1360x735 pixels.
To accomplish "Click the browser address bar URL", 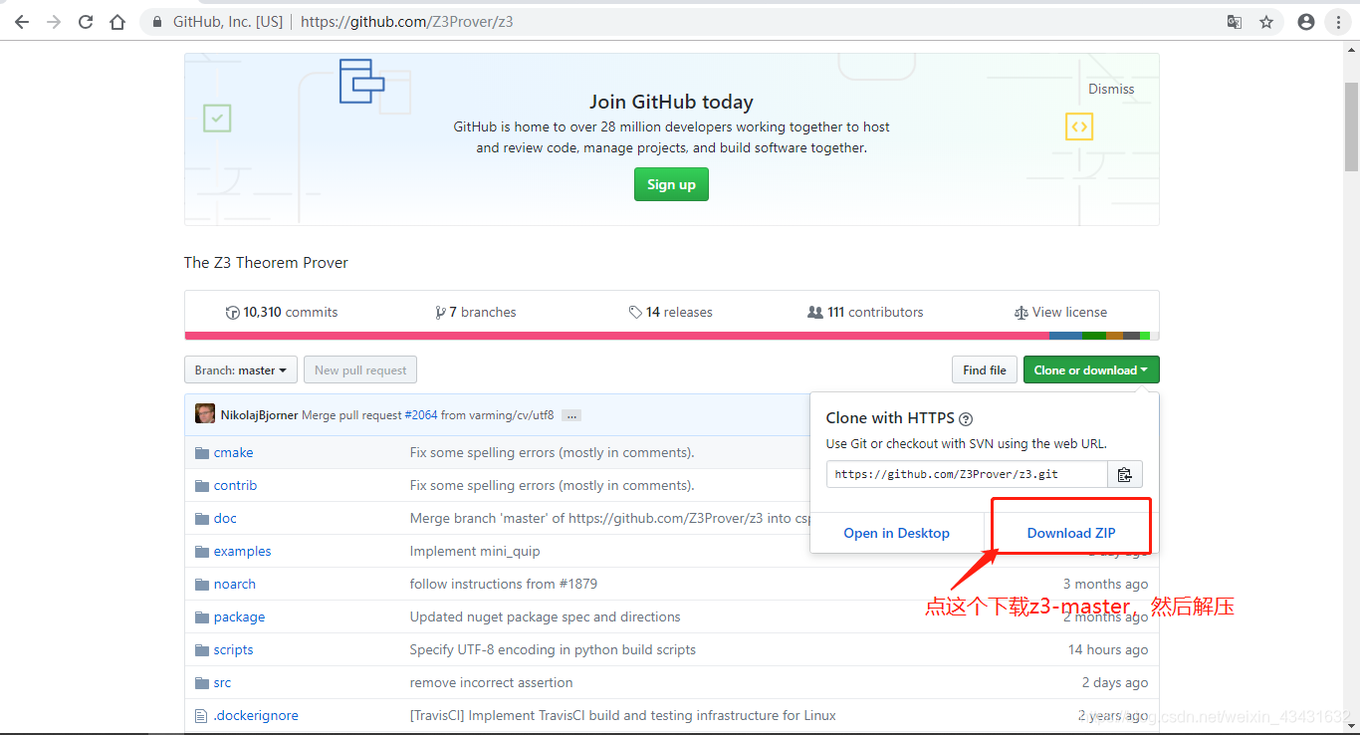I will click(406, 21).
